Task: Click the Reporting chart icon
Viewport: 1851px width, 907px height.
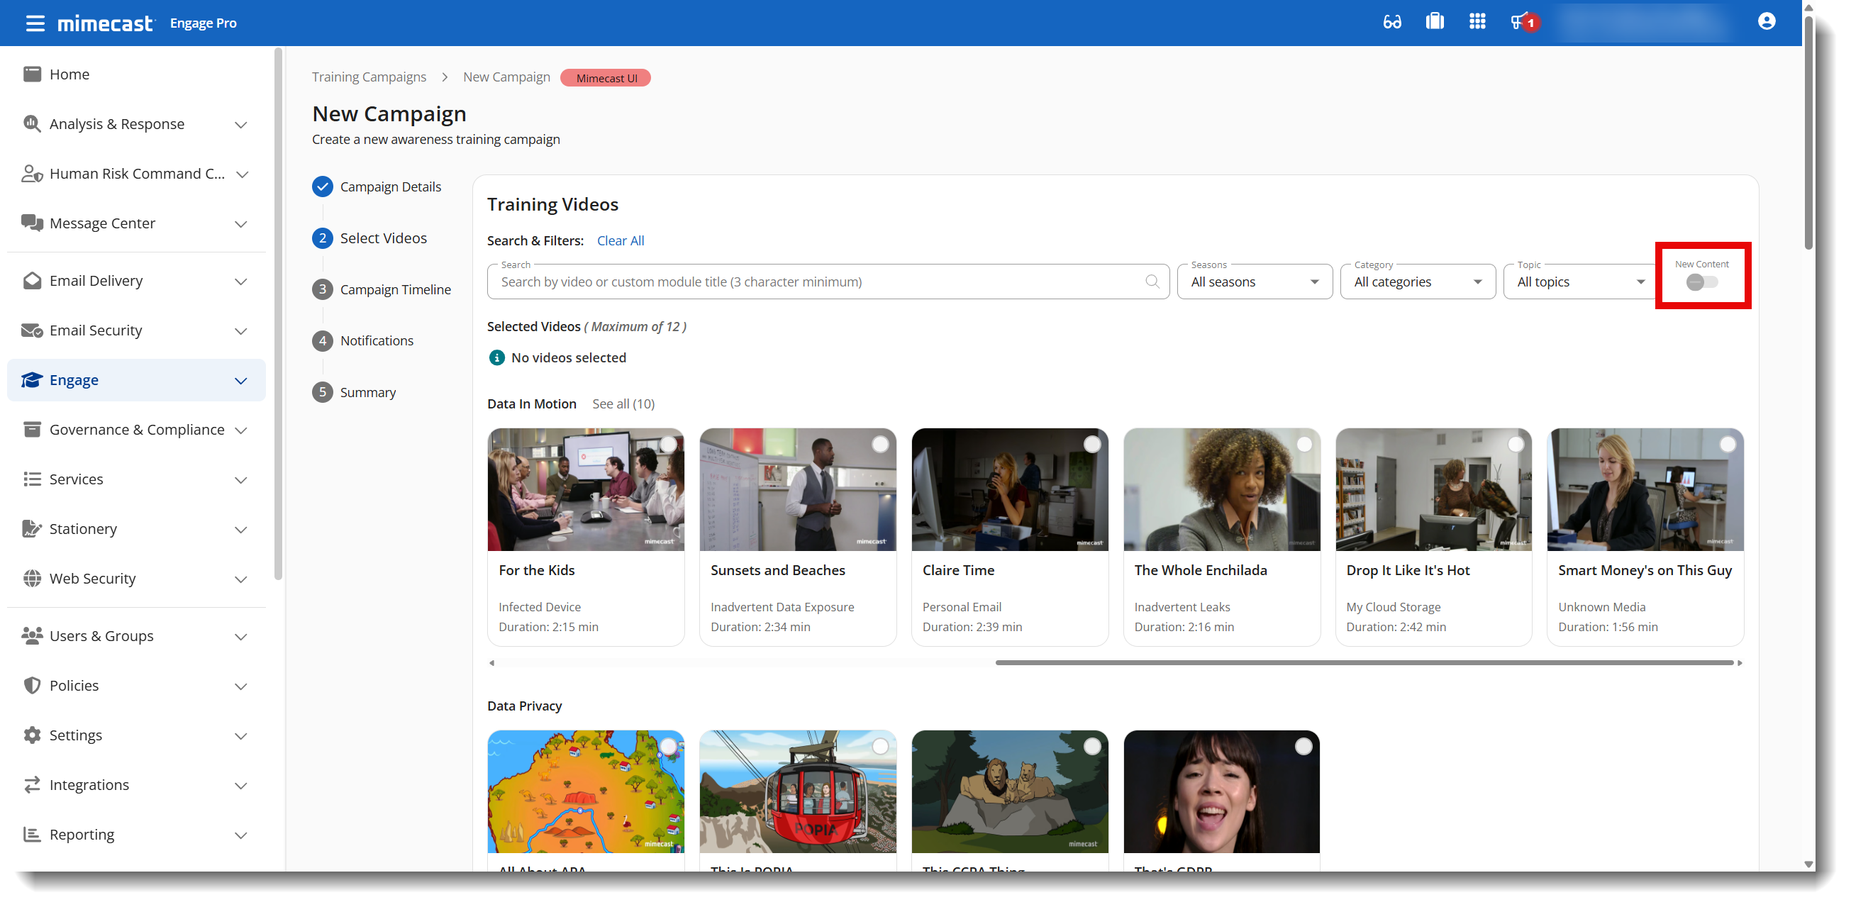Action: tap(32, 834)
